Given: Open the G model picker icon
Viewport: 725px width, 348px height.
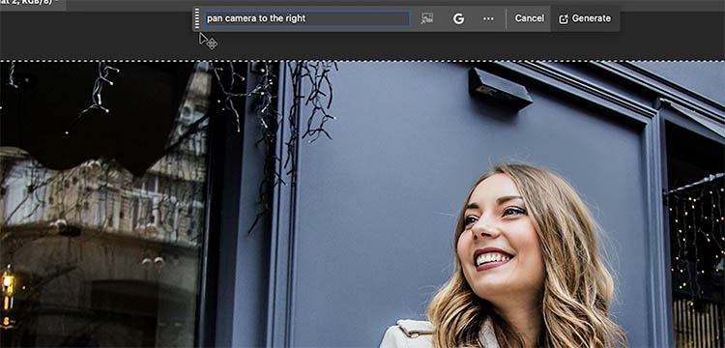Looking at the screenshot, I should pyautogui.click(x=458, y=18).
